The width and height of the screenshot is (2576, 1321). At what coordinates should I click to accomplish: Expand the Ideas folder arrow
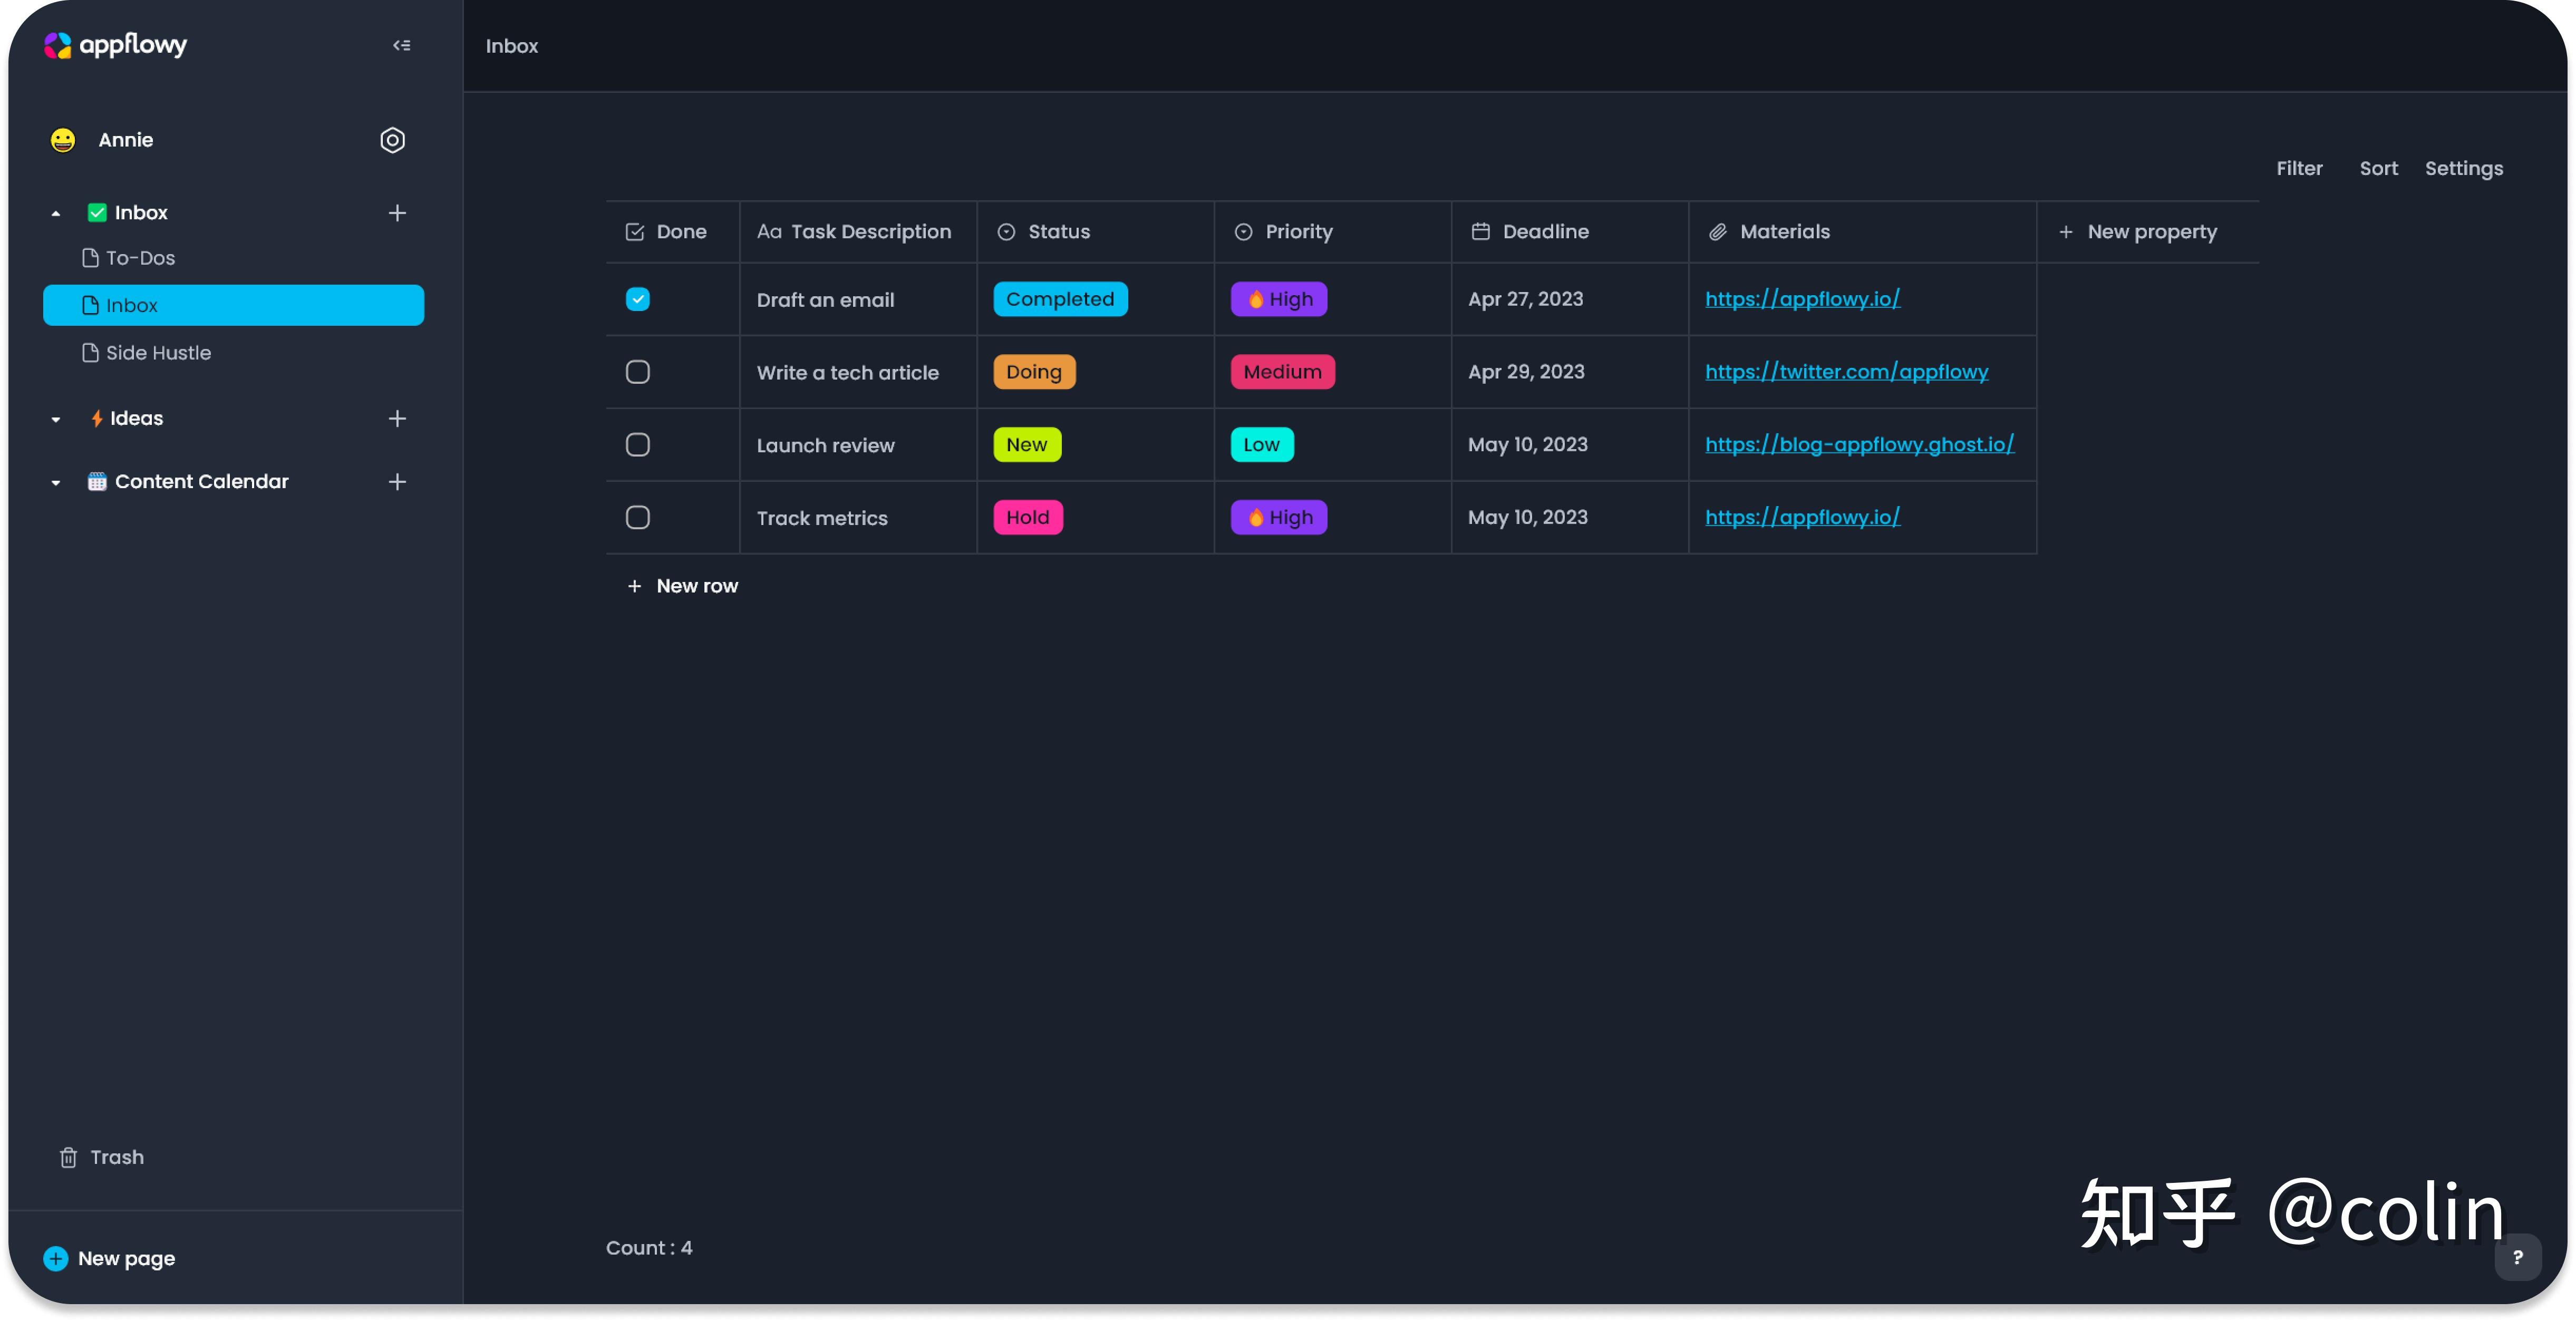click(x=56, y=419)
